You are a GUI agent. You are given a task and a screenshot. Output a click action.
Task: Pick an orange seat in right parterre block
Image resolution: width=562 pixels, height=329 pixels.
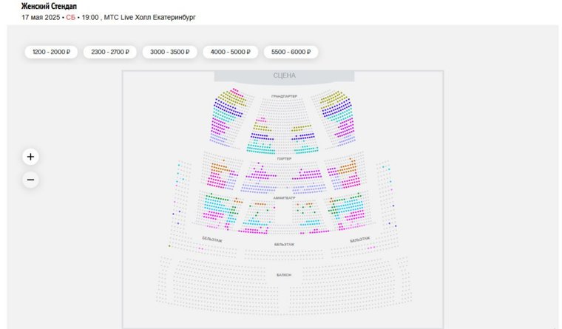click(x=348, y=168)
